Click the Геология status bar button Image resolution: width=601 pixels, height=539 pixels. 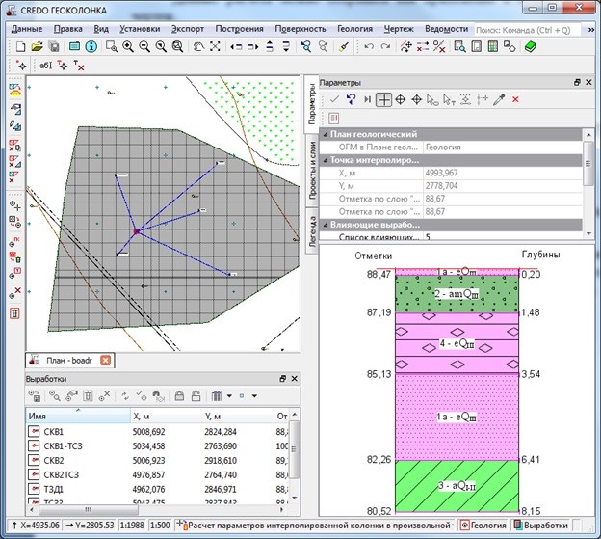click(483, 526)
